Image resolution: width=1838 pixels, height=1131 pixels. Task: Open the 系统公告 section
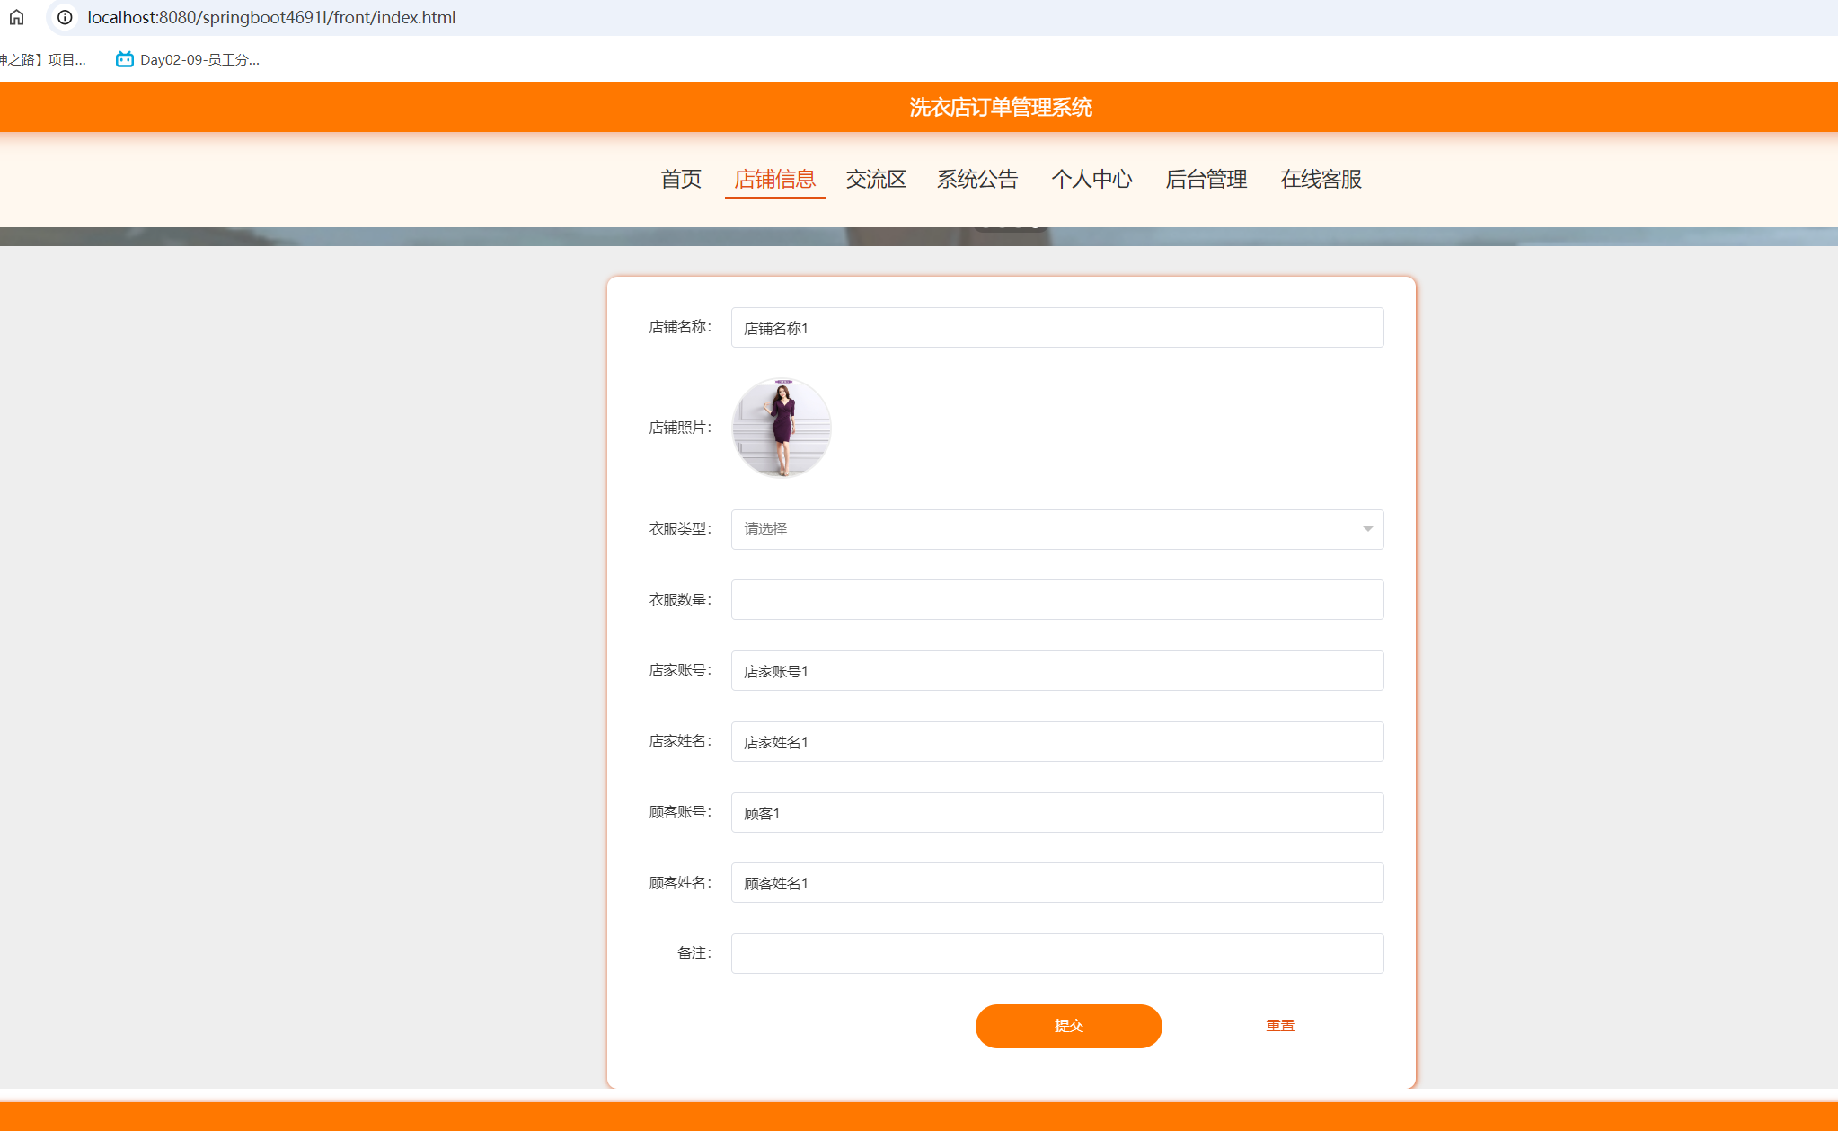(977, 179)
